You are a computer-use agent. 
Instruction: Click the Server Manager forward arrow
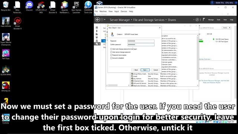[x=102, y=20]
